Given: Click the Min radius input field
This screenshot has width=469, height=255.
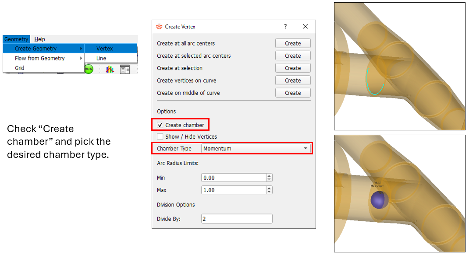Looking at the screenshot, I should coord(234,178).
